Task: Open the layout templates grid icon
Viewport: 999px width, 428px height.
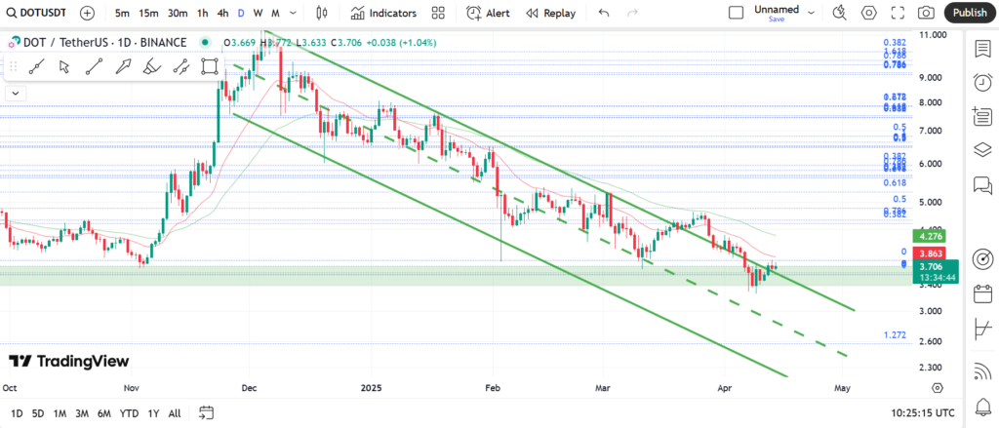Action: (438, 13)
